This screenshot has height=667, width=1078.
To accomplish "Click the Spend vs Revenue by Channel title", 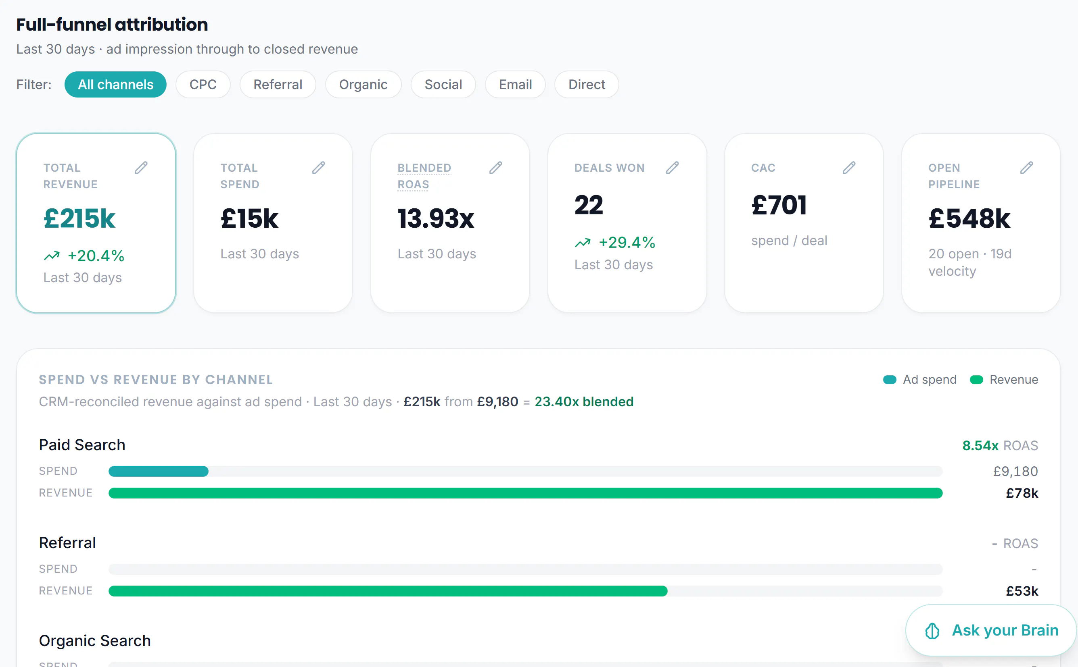I will coord(156,380).
